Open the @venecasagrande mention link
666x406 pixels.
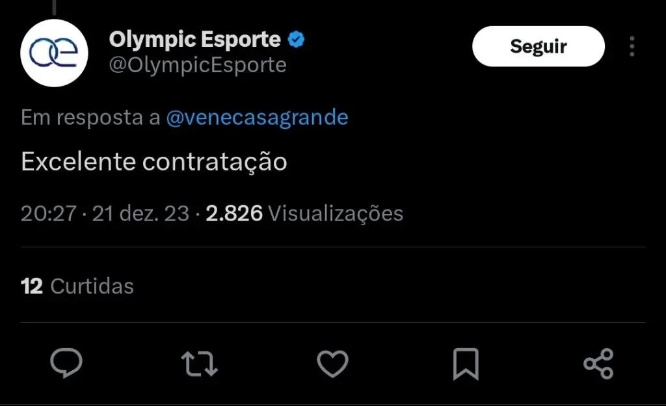(257, 118)
